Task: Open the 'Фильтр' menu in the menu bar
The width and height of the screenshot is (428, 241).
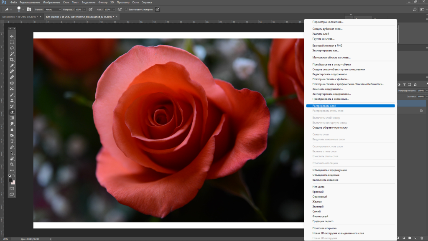Action: pyautogui.click(x=103, y=3)
